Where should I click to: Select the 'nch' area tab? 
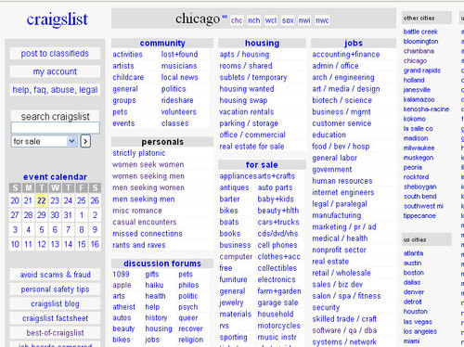click(x=254, y=20)
